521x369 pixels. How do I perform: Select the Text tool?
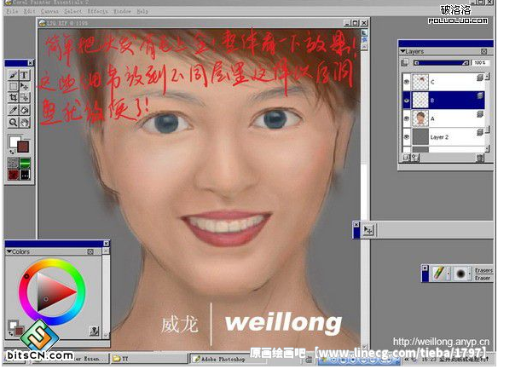coord(24,75)
